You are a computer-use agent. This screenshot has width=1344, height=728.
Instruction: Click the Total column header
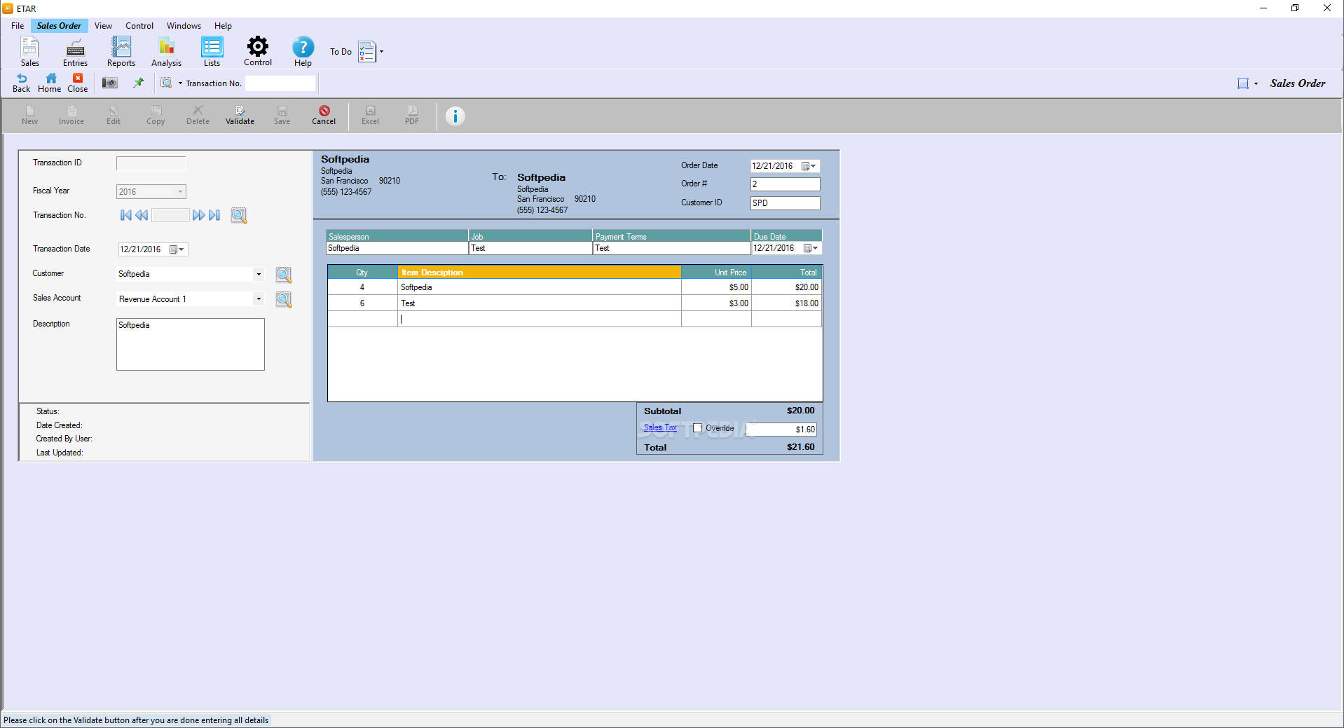click(x=786, y=273)
